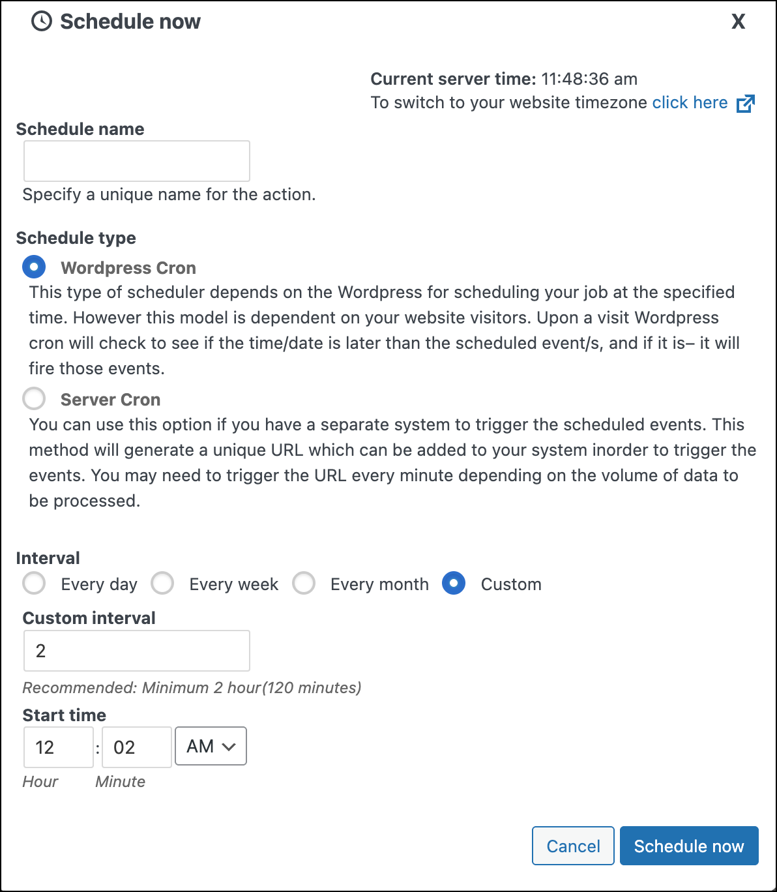Click the Schedule now button
This screenshot has height=892, width=777.
pyautogui.click(x=689, y=846)
